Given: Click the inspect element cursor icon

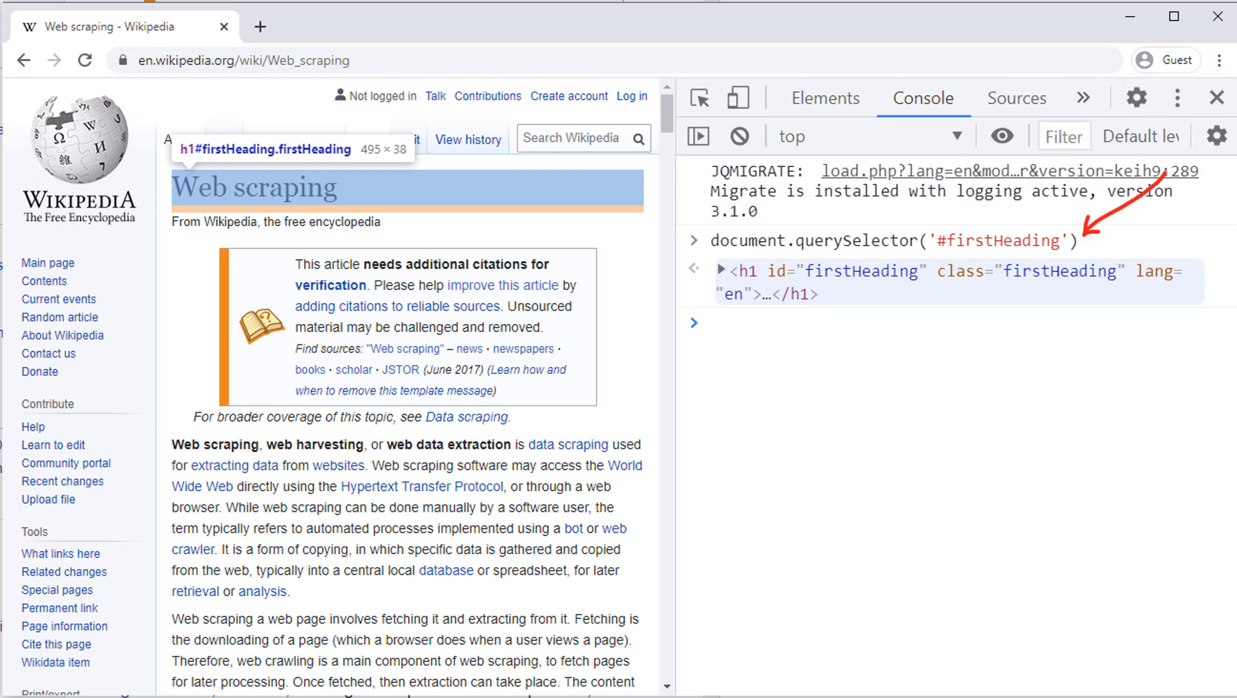Looking at the screenshot, I should pyautogui.click(x=699, y=98).
